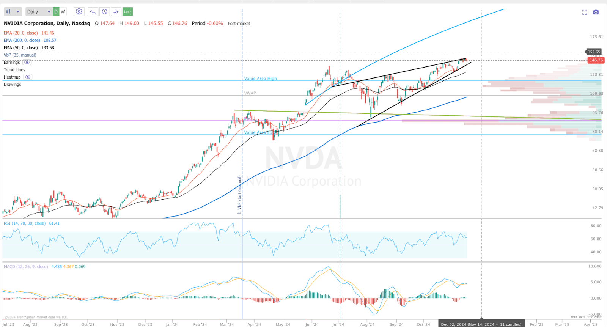Click the open price value 147.64
This screenshot has height=327, width=607.
click(107, 23)
